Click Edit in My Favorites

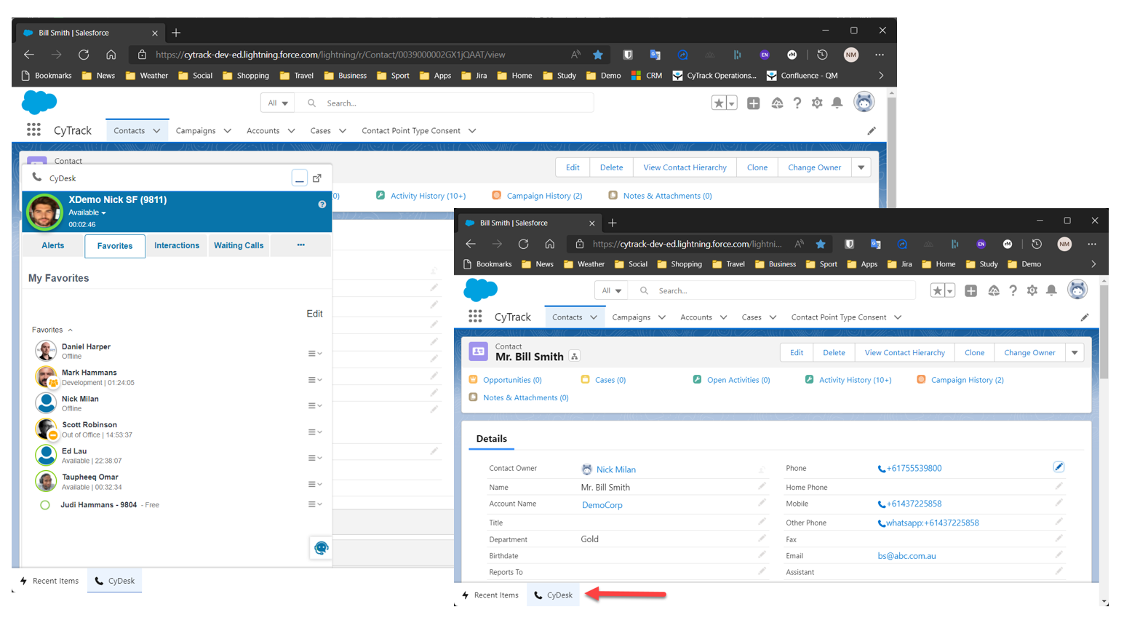pos(314,314)
